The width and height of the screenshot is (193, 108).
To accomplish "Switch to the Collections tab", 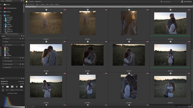I will pos(9,1).
